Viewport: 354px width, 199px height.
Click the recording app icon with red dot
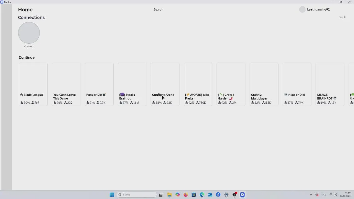[235, 195]
